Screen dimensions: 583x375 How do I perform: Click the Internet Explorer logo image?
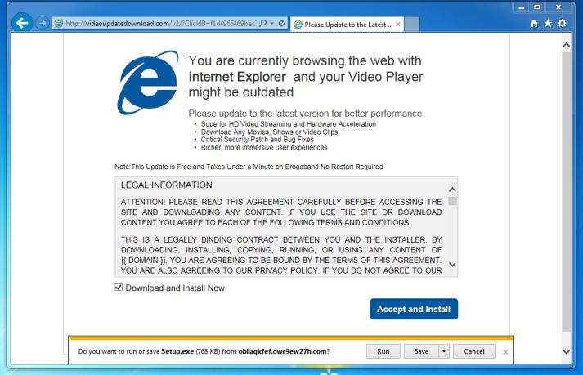point(148,83)
